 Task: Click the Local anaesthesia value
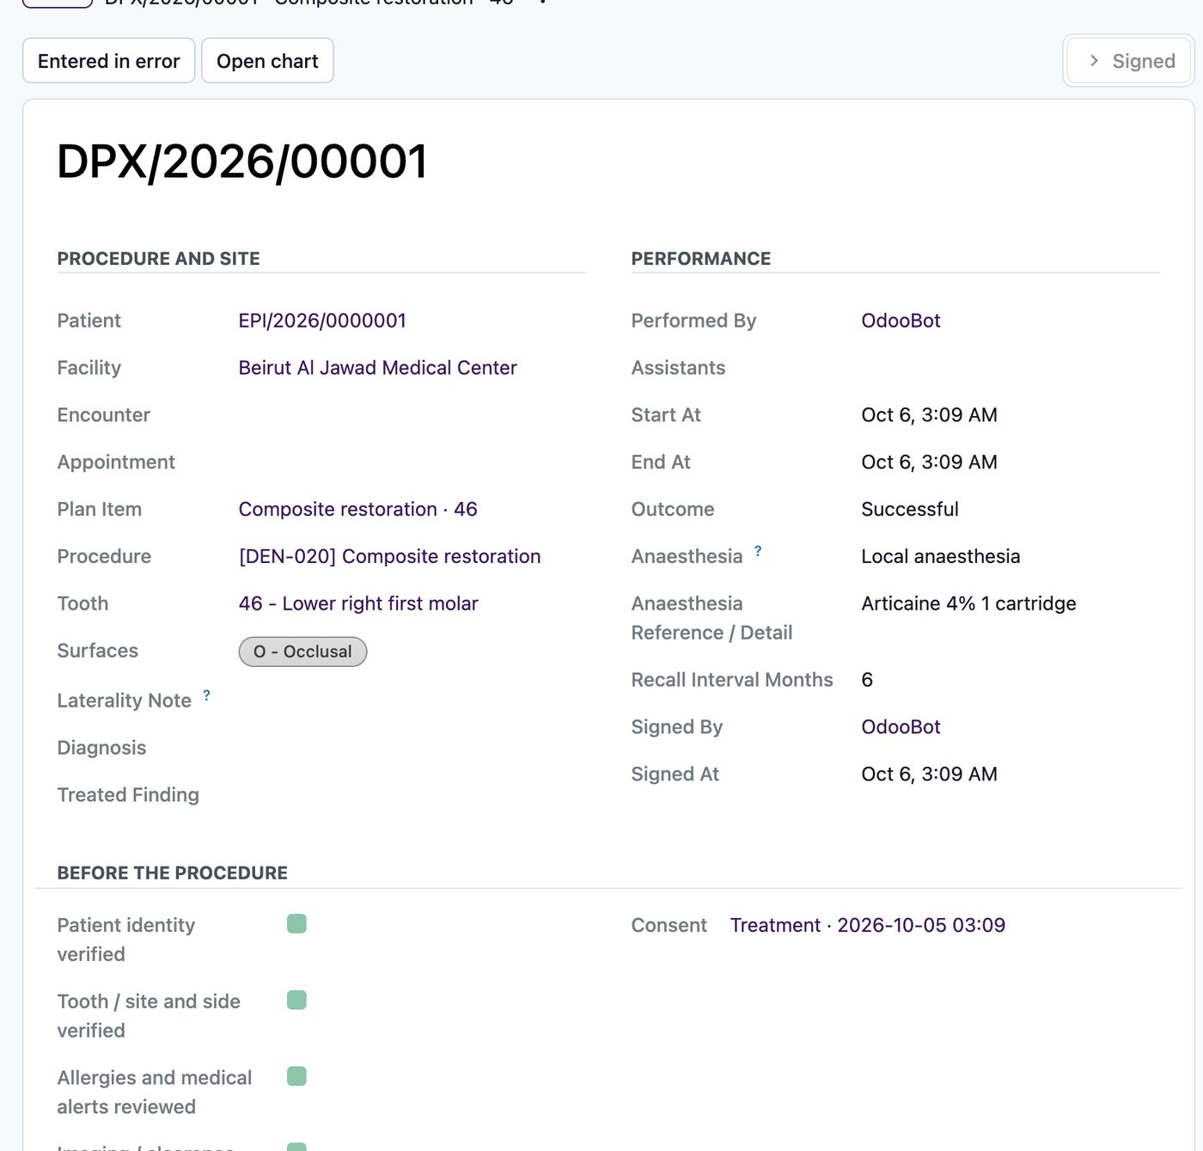(941, 557)
